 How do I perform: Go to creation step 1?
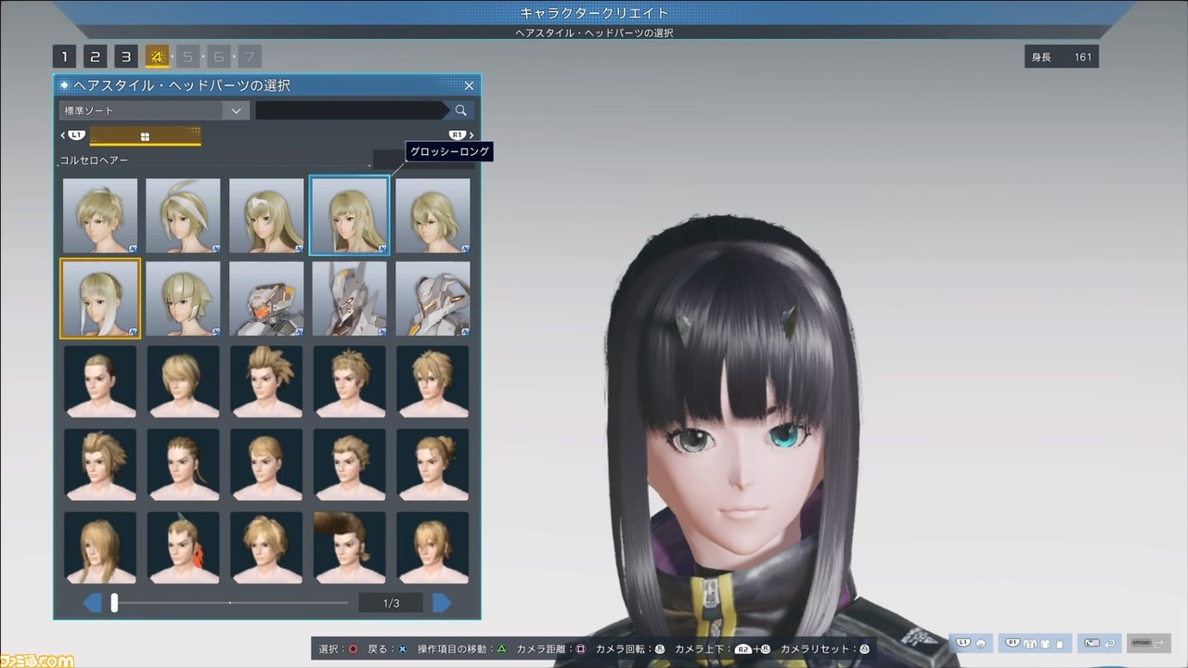pos(64,57)
